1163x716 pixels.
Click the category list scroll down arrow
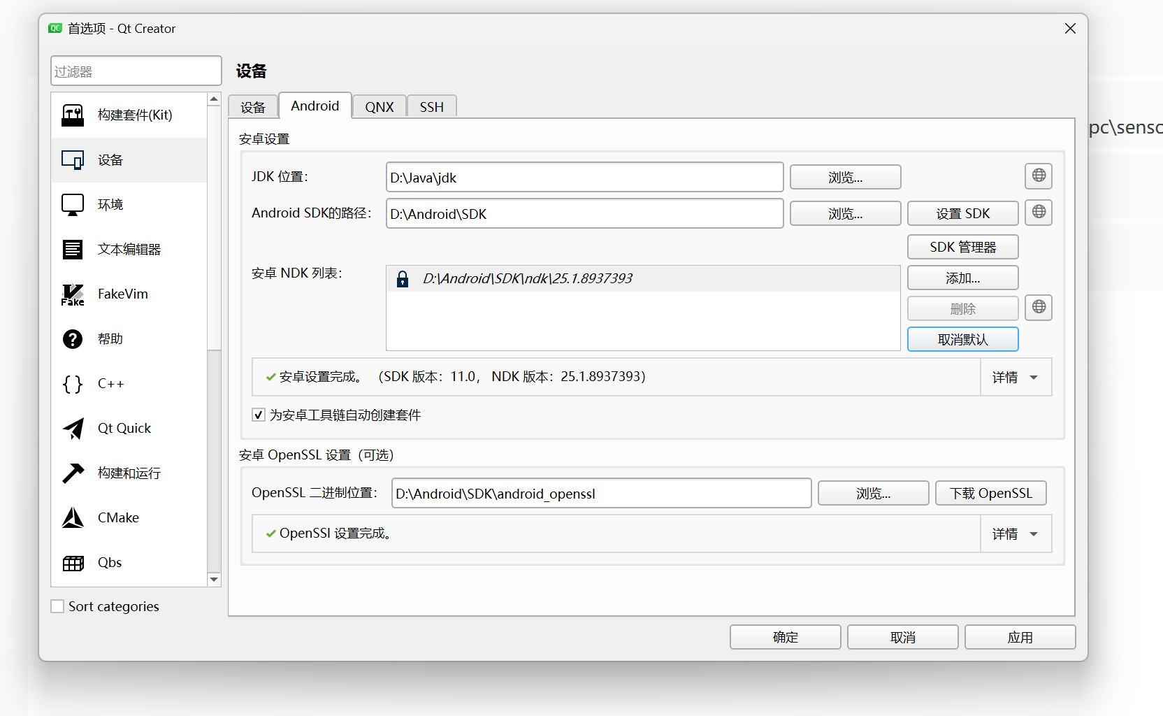pyautogui.click(x=214, y=580)
